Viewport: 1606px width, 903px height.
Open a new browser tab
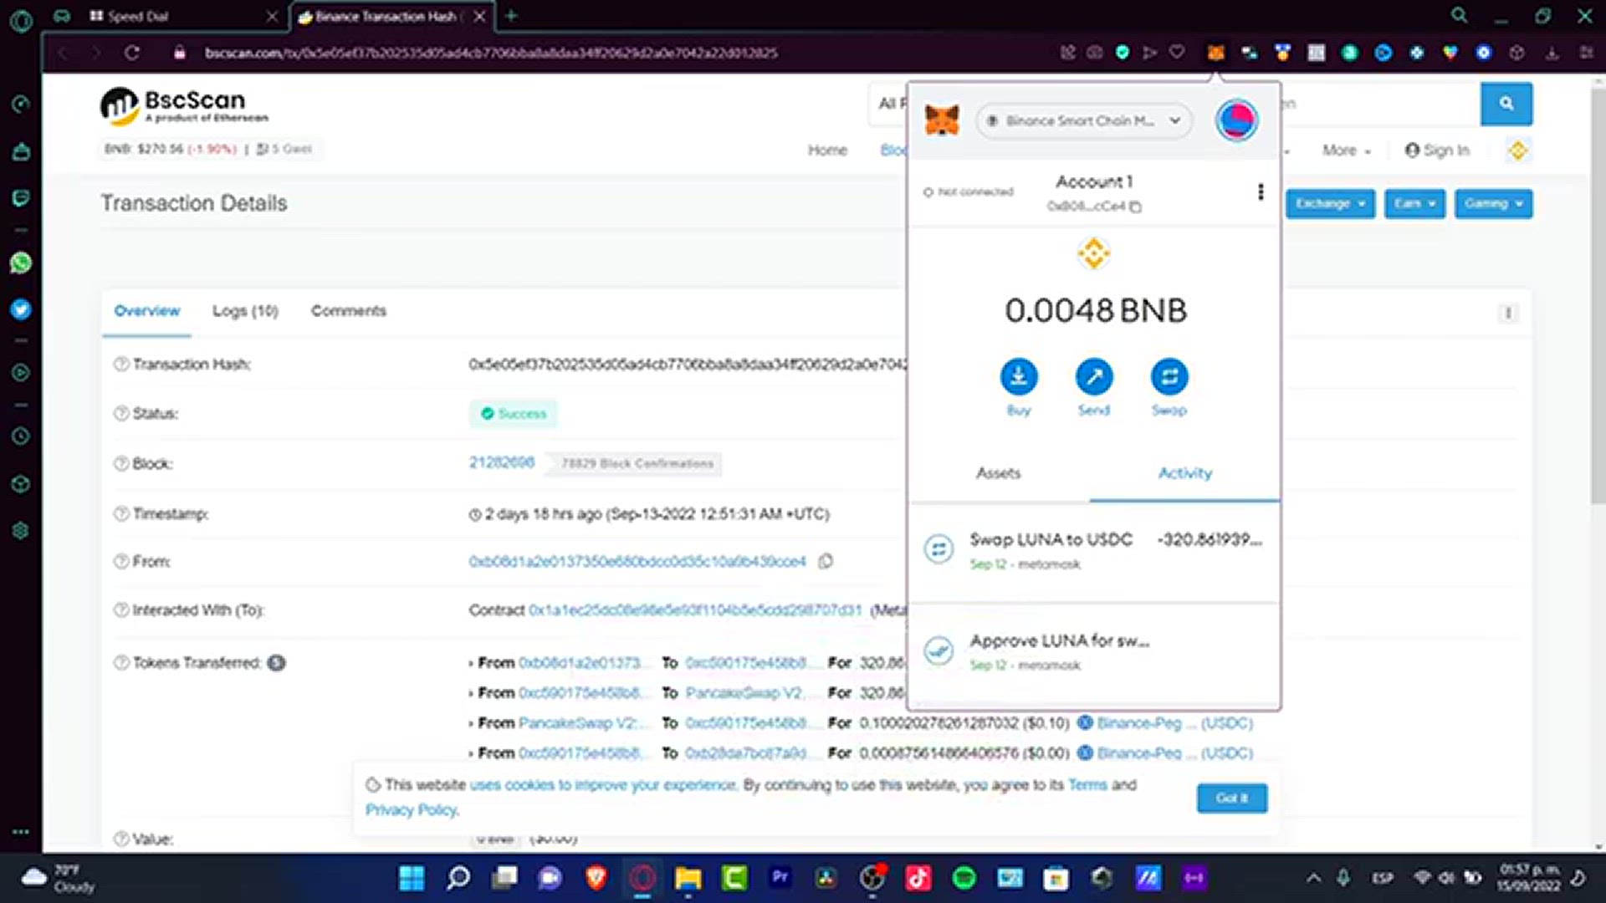(511, 16)
